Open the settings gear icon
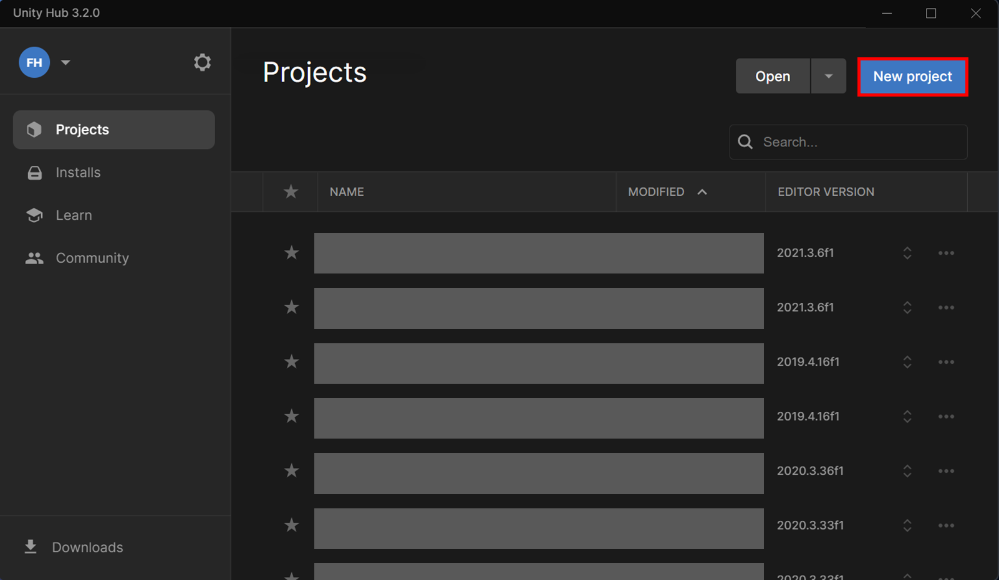Image resolution: width=999 pixels, height=580 pixels. (202, 62)
